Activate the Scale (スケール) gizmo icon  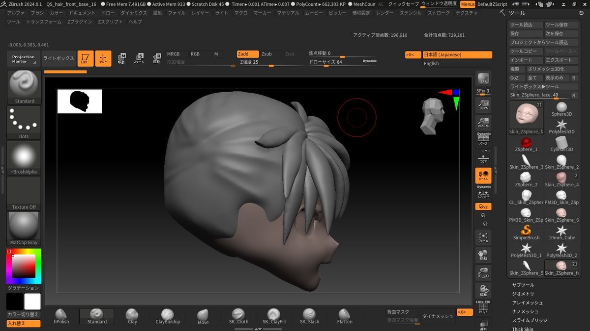(139, 58)
